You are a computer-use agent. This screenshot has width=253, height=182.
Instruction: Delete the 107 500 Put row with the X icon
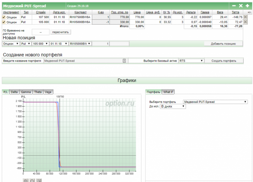[245, 17]
